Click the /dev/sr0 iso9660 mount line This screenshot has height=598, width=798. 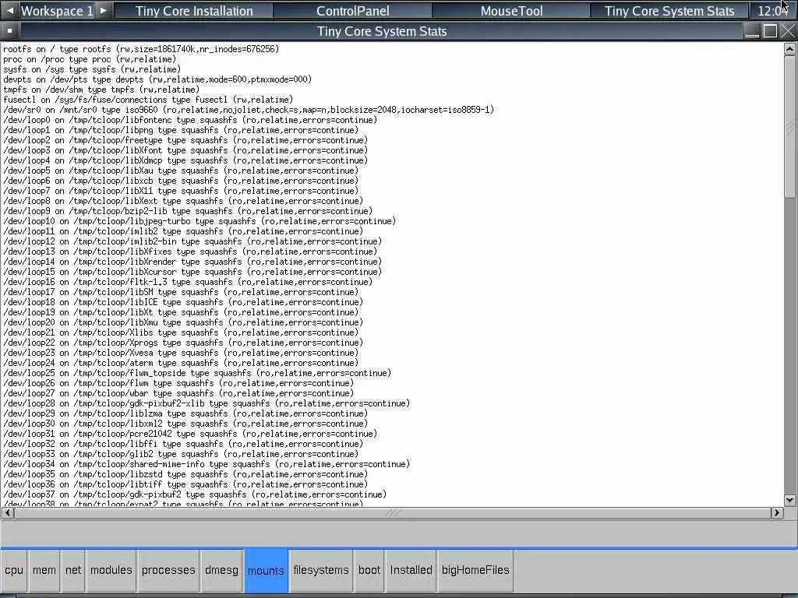tap(249, 110)
